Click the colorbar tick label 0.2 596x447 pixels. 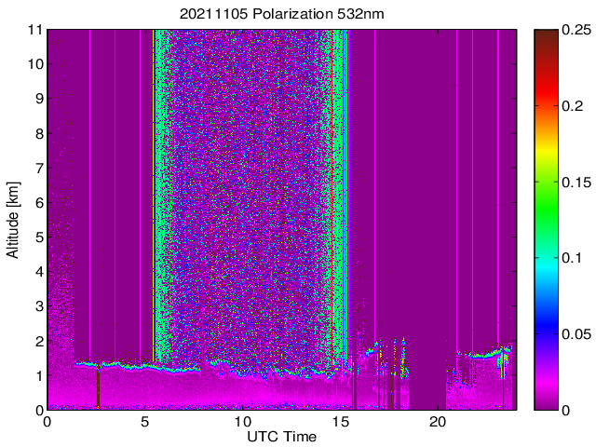click(572, 105)
